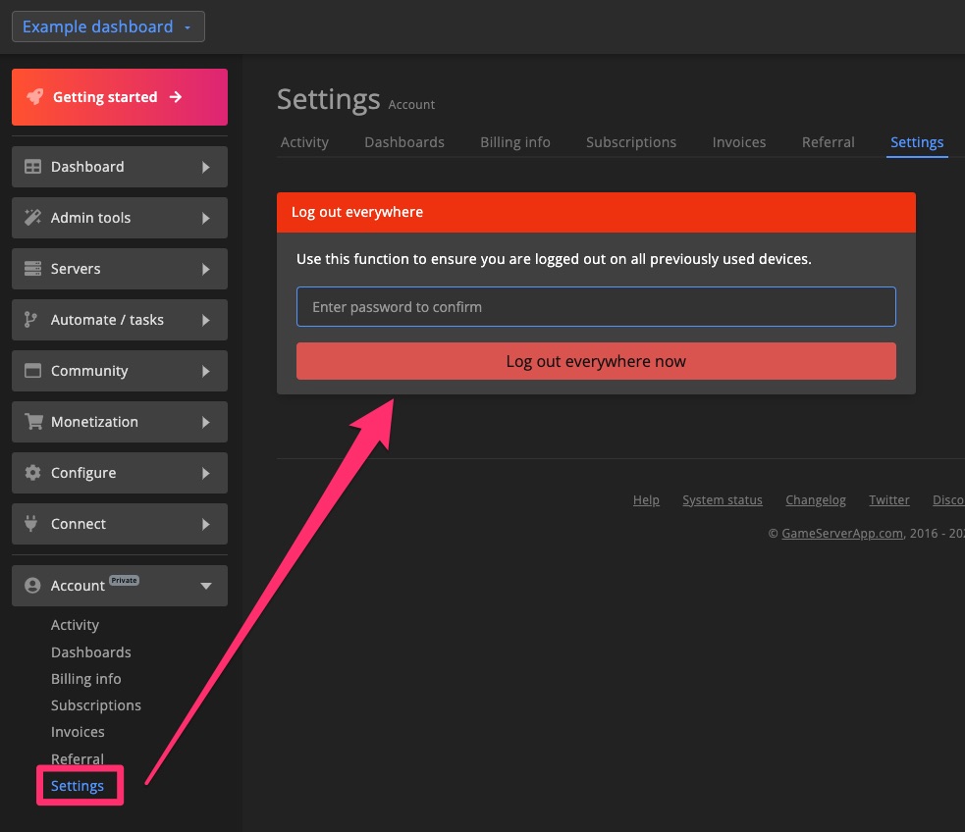Collapse the Account section chevron
Image resolution: width=965 pixels, height=832 pixels.
click(206, 586)
